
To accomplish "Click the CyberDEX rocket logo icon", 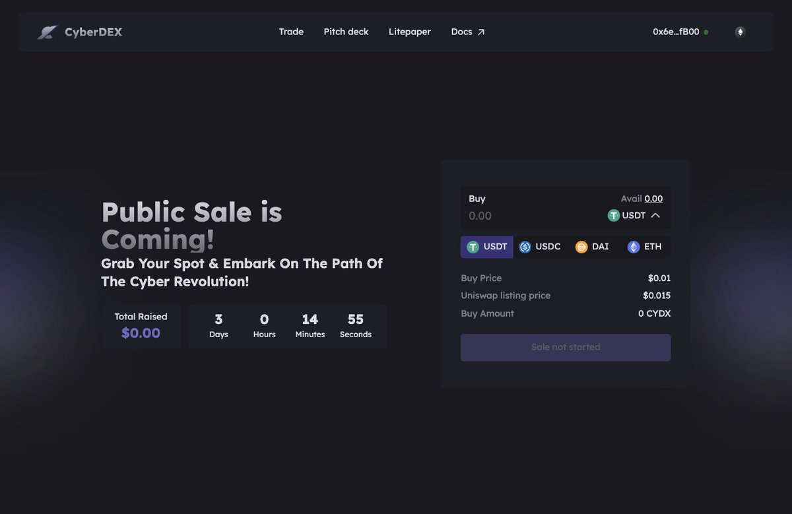I will tap(48, 32).
